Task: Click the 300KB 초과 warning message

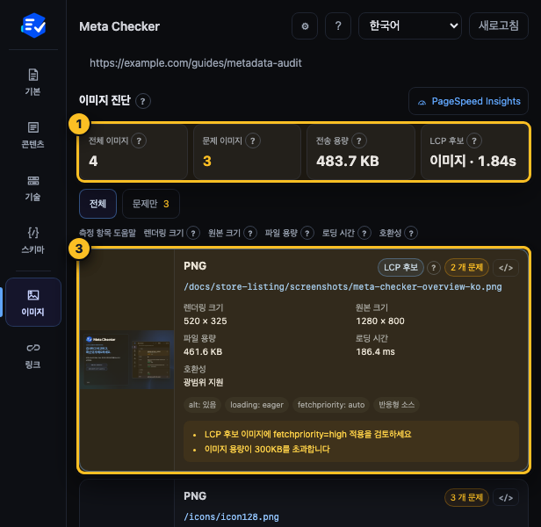Action: pyautogui.click(x=267, y=450)
